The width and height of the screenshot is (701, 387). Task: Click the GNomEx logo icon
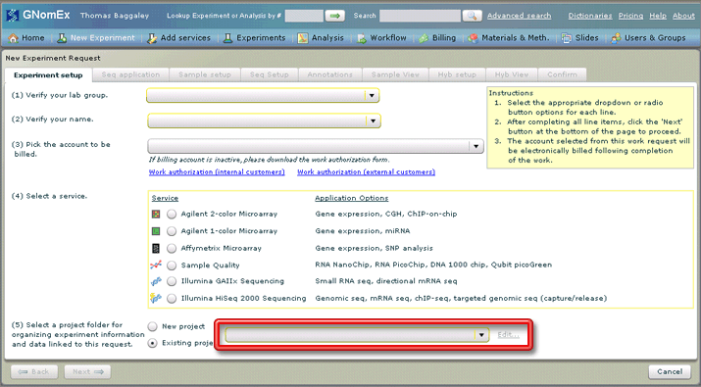[x=12, y=16]
